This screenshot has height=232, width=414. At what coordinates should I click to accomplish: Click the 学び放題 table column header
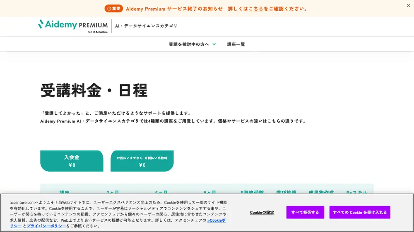(x=286, y=192)
